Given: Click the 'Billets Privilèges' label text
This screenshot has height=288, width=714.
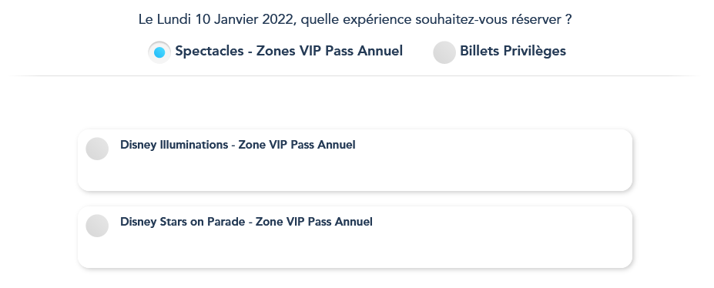Looking at the screenshot, I should click(513, 51).
